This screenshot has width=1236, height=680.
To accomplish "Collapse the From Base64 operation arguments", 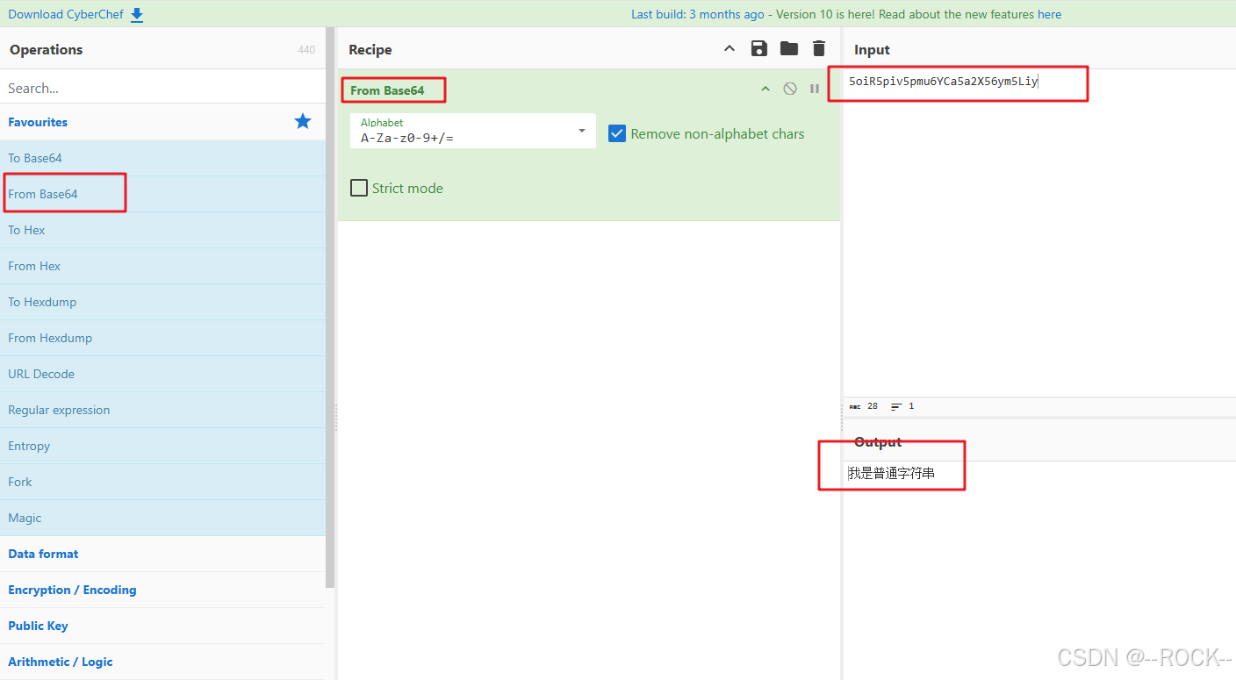I will pos(765,88).
